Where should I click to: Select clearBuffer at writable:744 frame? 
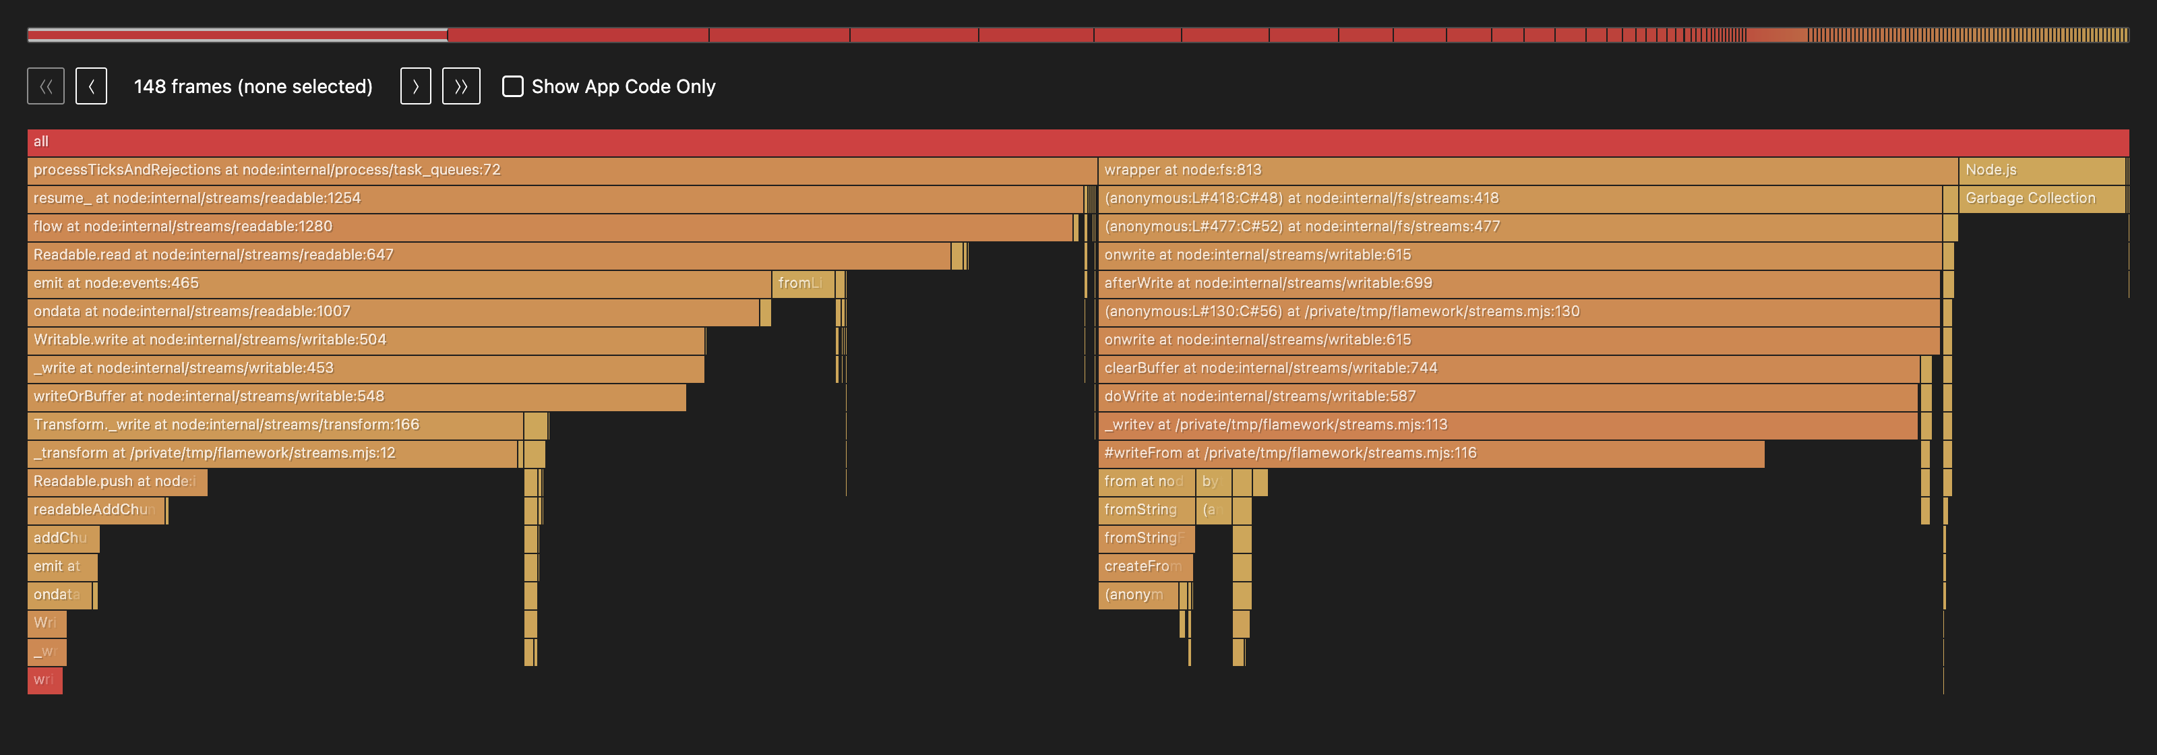1509,369
